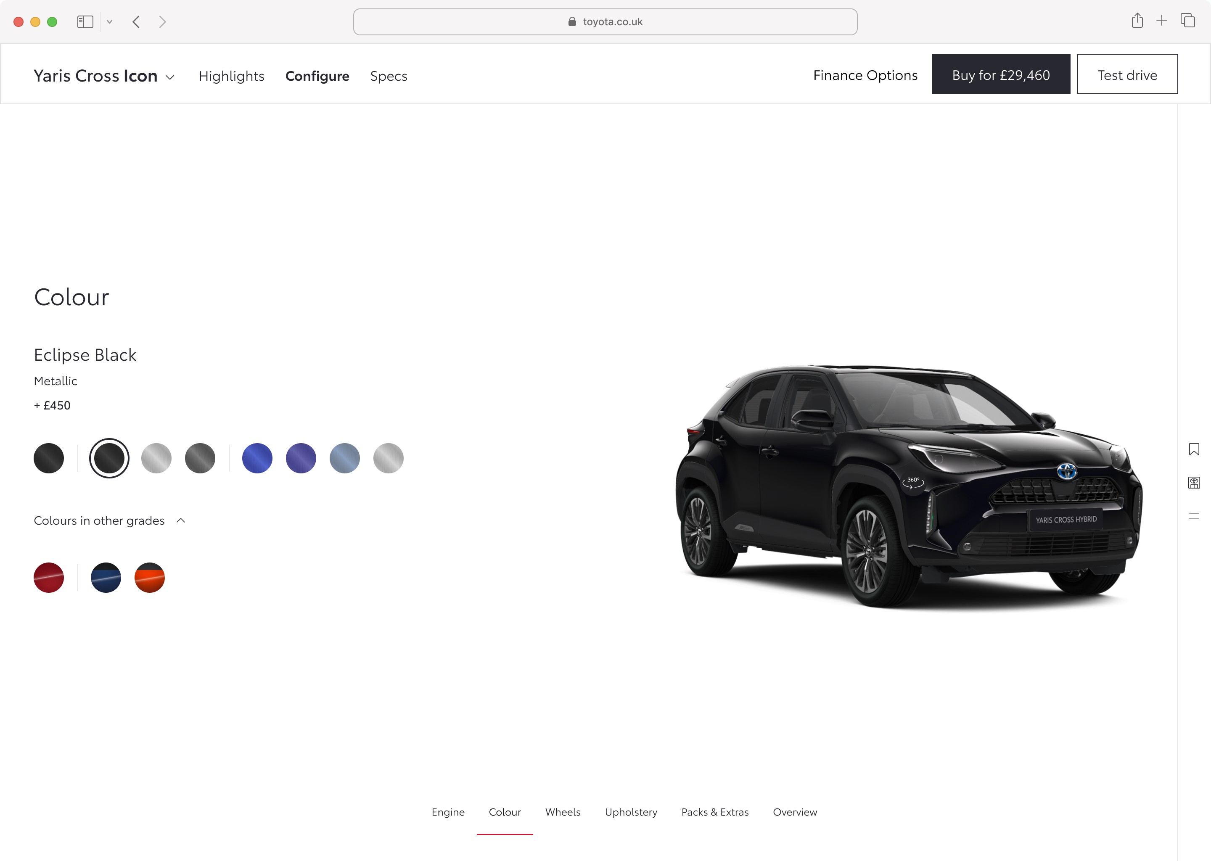Open a new browser tab with the plus icon

tap(1162, 21)
